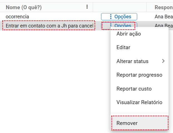This screenshot has width=173, height=133.
Task: Click the Opções button for Entrar em contato row
Action: (119, 26)
